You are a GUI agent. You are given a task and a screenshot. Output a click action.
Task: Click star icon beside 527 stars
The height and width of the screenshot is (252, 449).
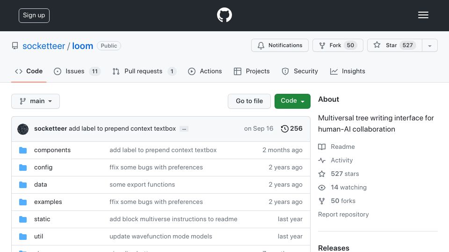pos(322,174)
